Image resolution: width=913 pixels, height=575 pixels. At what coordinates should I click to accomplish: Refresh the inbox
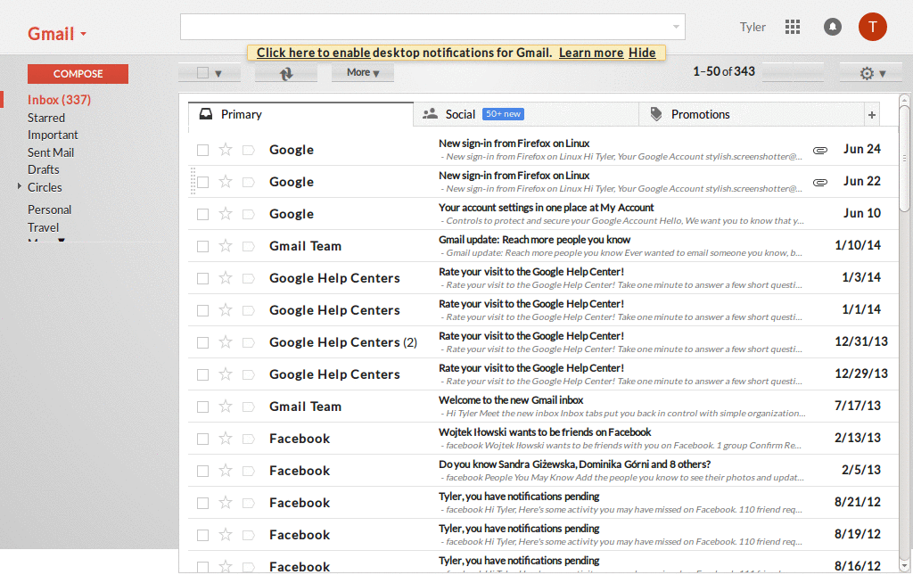click(286, 73)
